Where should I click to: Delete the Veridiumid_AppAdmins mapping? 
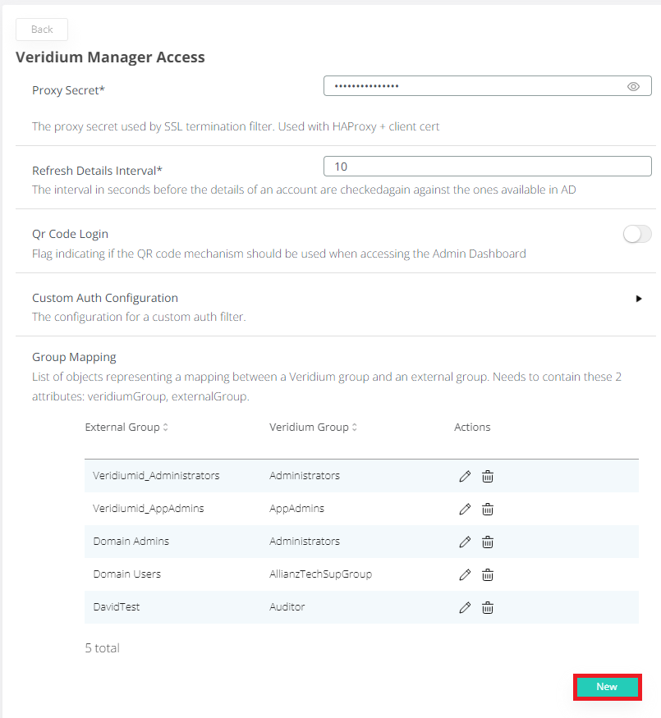click(x=487, y=509)
